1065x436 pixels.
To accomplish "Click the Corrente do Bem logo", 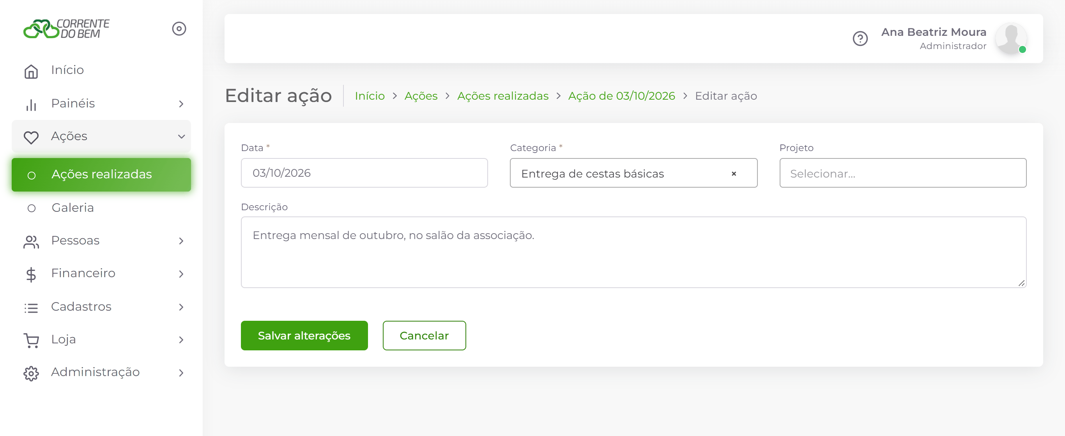I will (66, 28).
